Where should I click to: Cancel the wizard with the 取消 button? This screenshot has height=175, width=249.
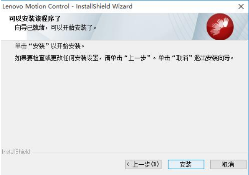(228, 164)
